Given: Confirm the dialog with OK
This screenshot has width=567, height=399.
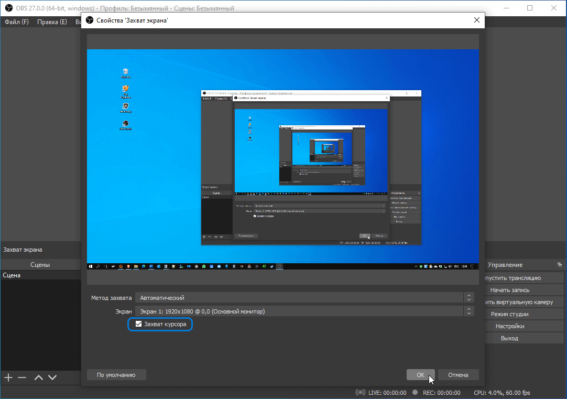Looking at the screenshot, I should [x=420, y=374].
